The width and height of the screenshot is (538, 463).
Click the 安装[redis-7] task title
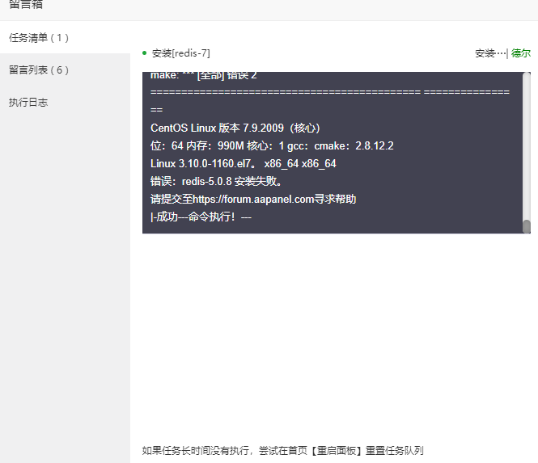coord(181,53)
